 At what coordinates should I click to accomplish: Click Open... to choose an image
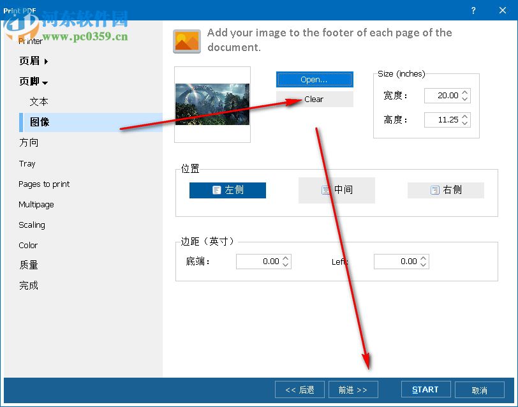314,79
